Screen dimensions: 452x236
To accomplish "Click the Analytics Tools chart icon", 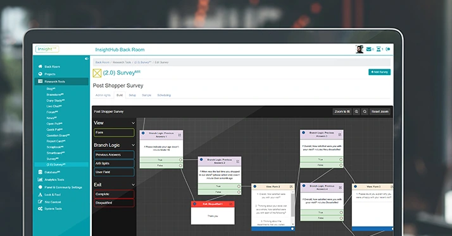I will (40, 180).
